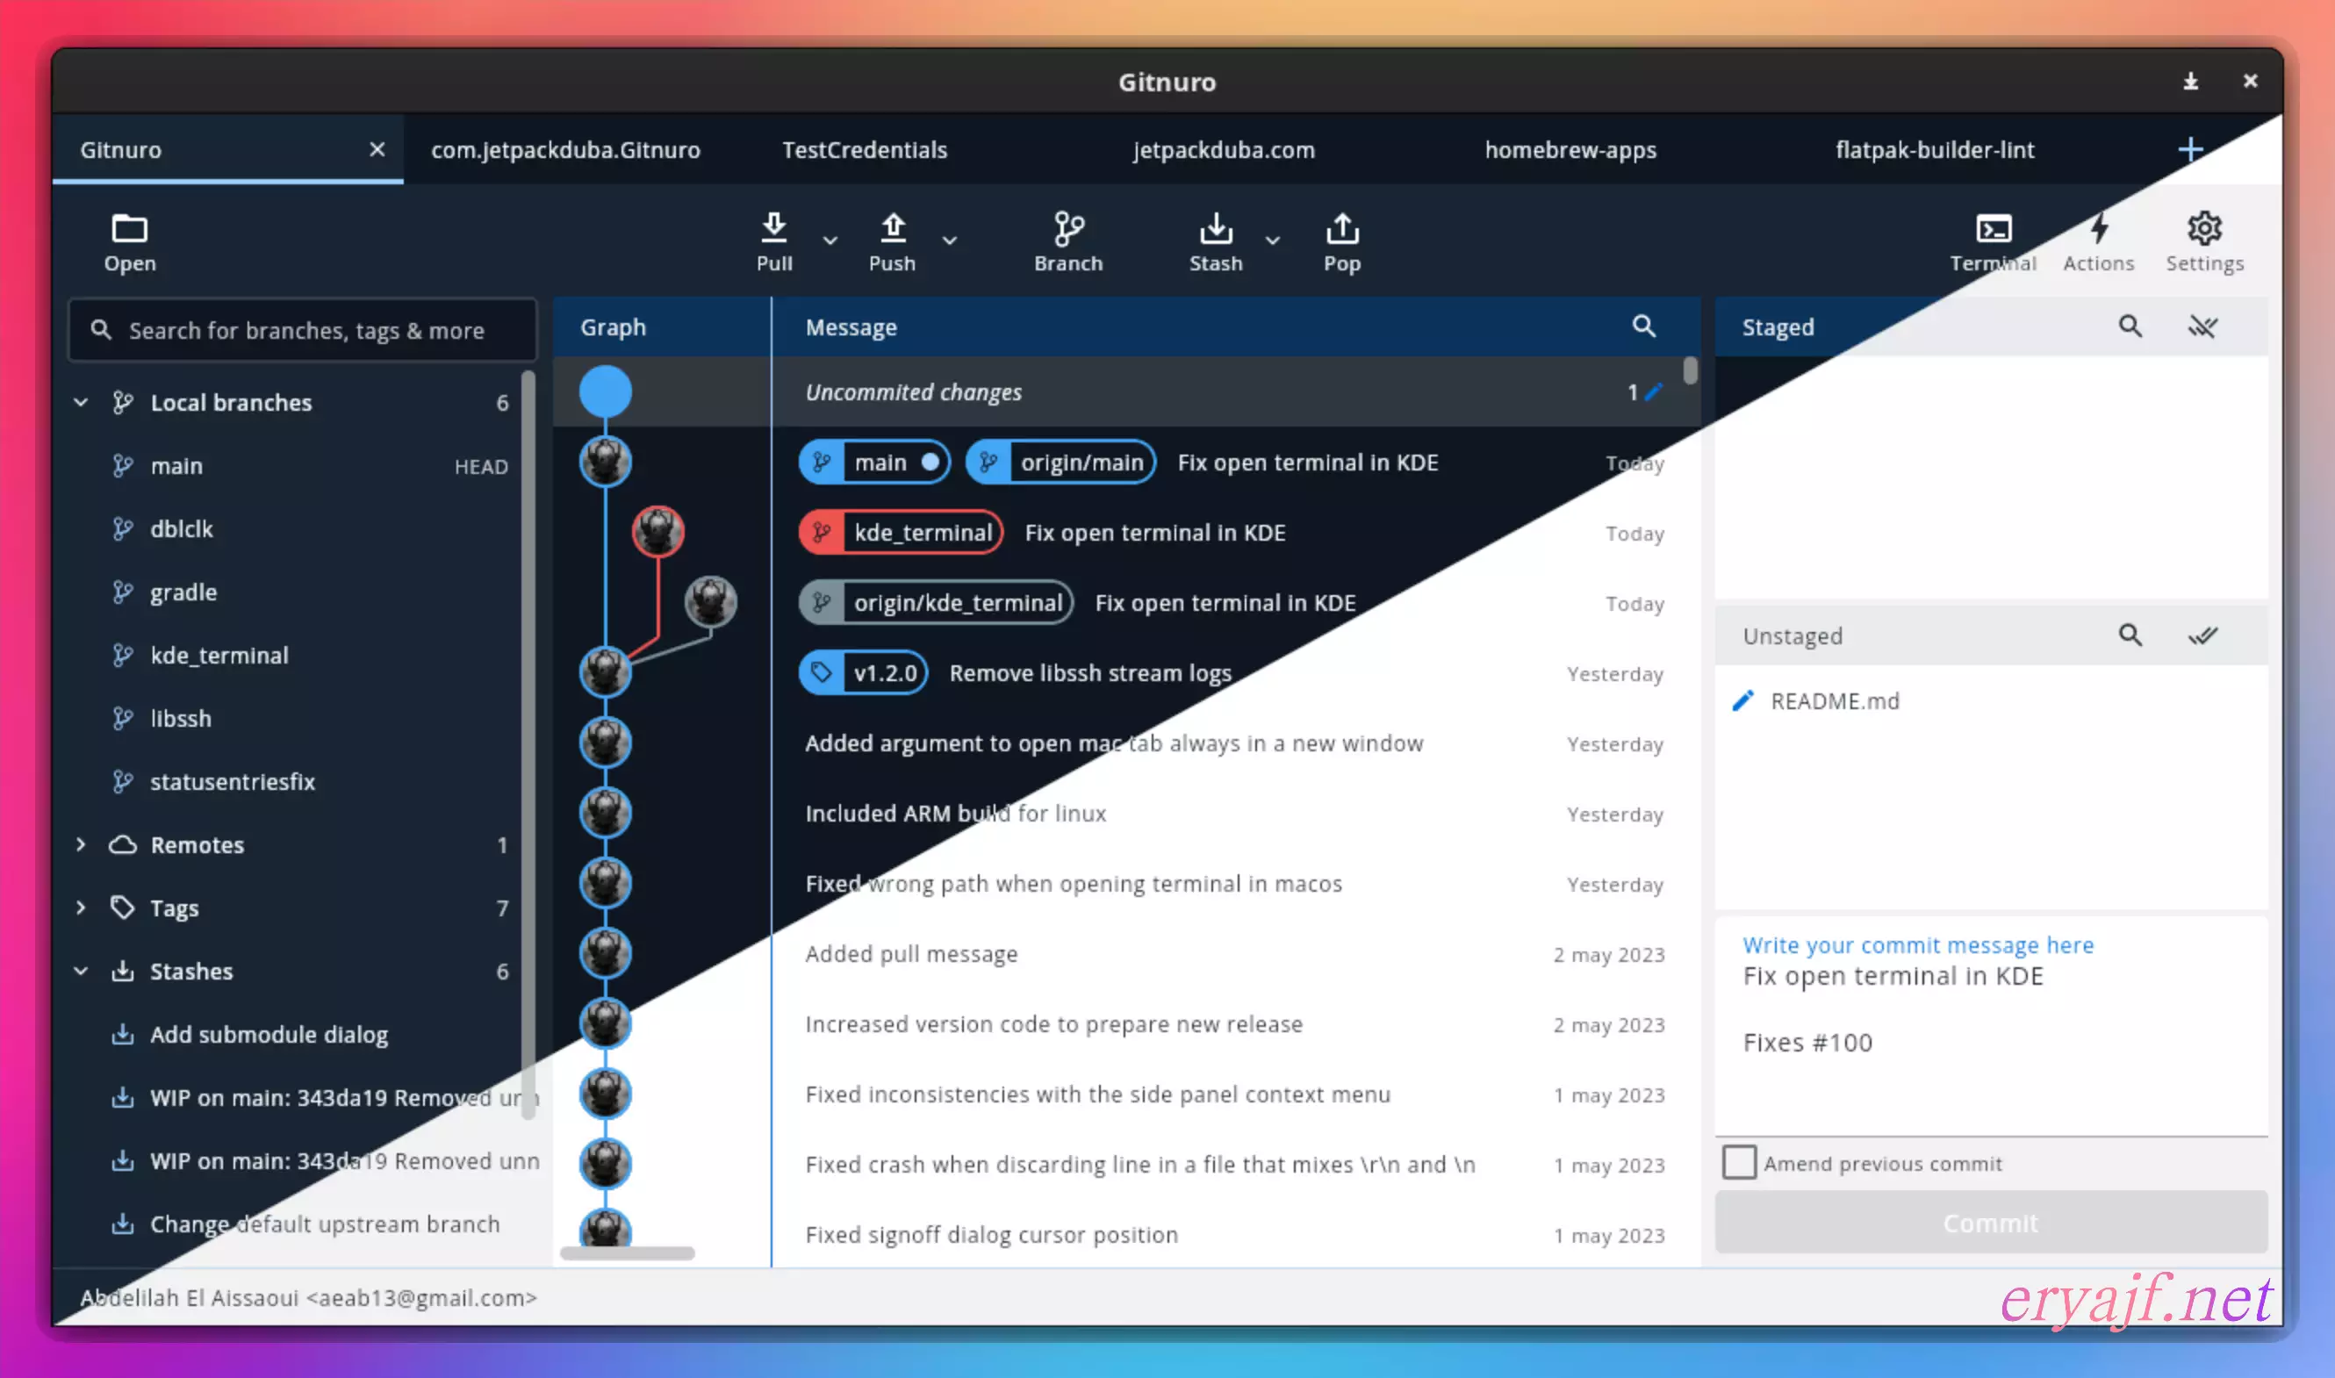Click the pencil icon beside README.md
2335x1378 pixels.
1743,700
